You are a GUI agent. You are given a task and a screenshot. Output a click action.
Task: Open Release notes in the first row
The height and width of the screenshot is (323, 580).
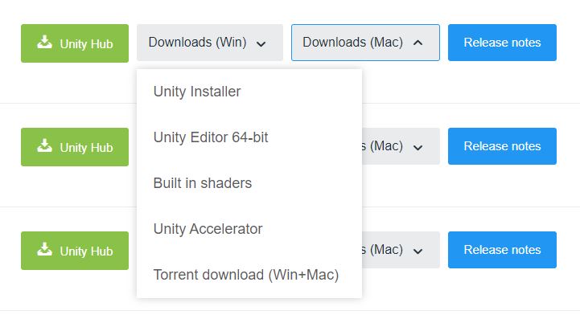502,43
